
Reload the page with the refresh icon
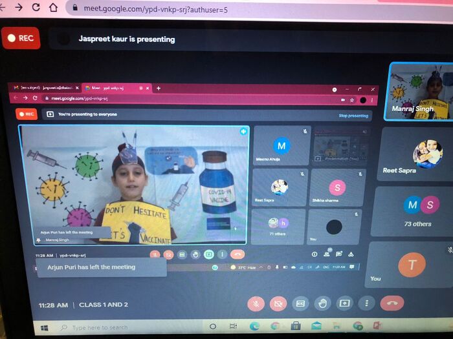pyautogui.click(x=36, y=7)
